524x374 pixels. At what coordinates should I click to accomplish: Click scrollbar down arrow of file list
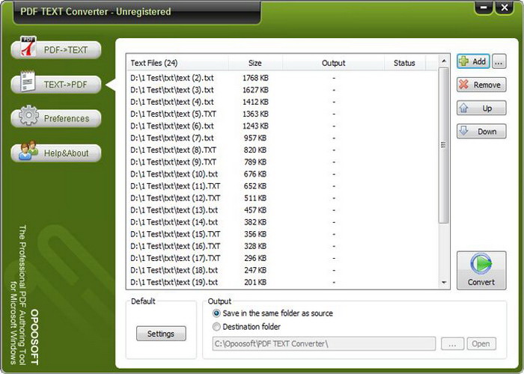444,283
